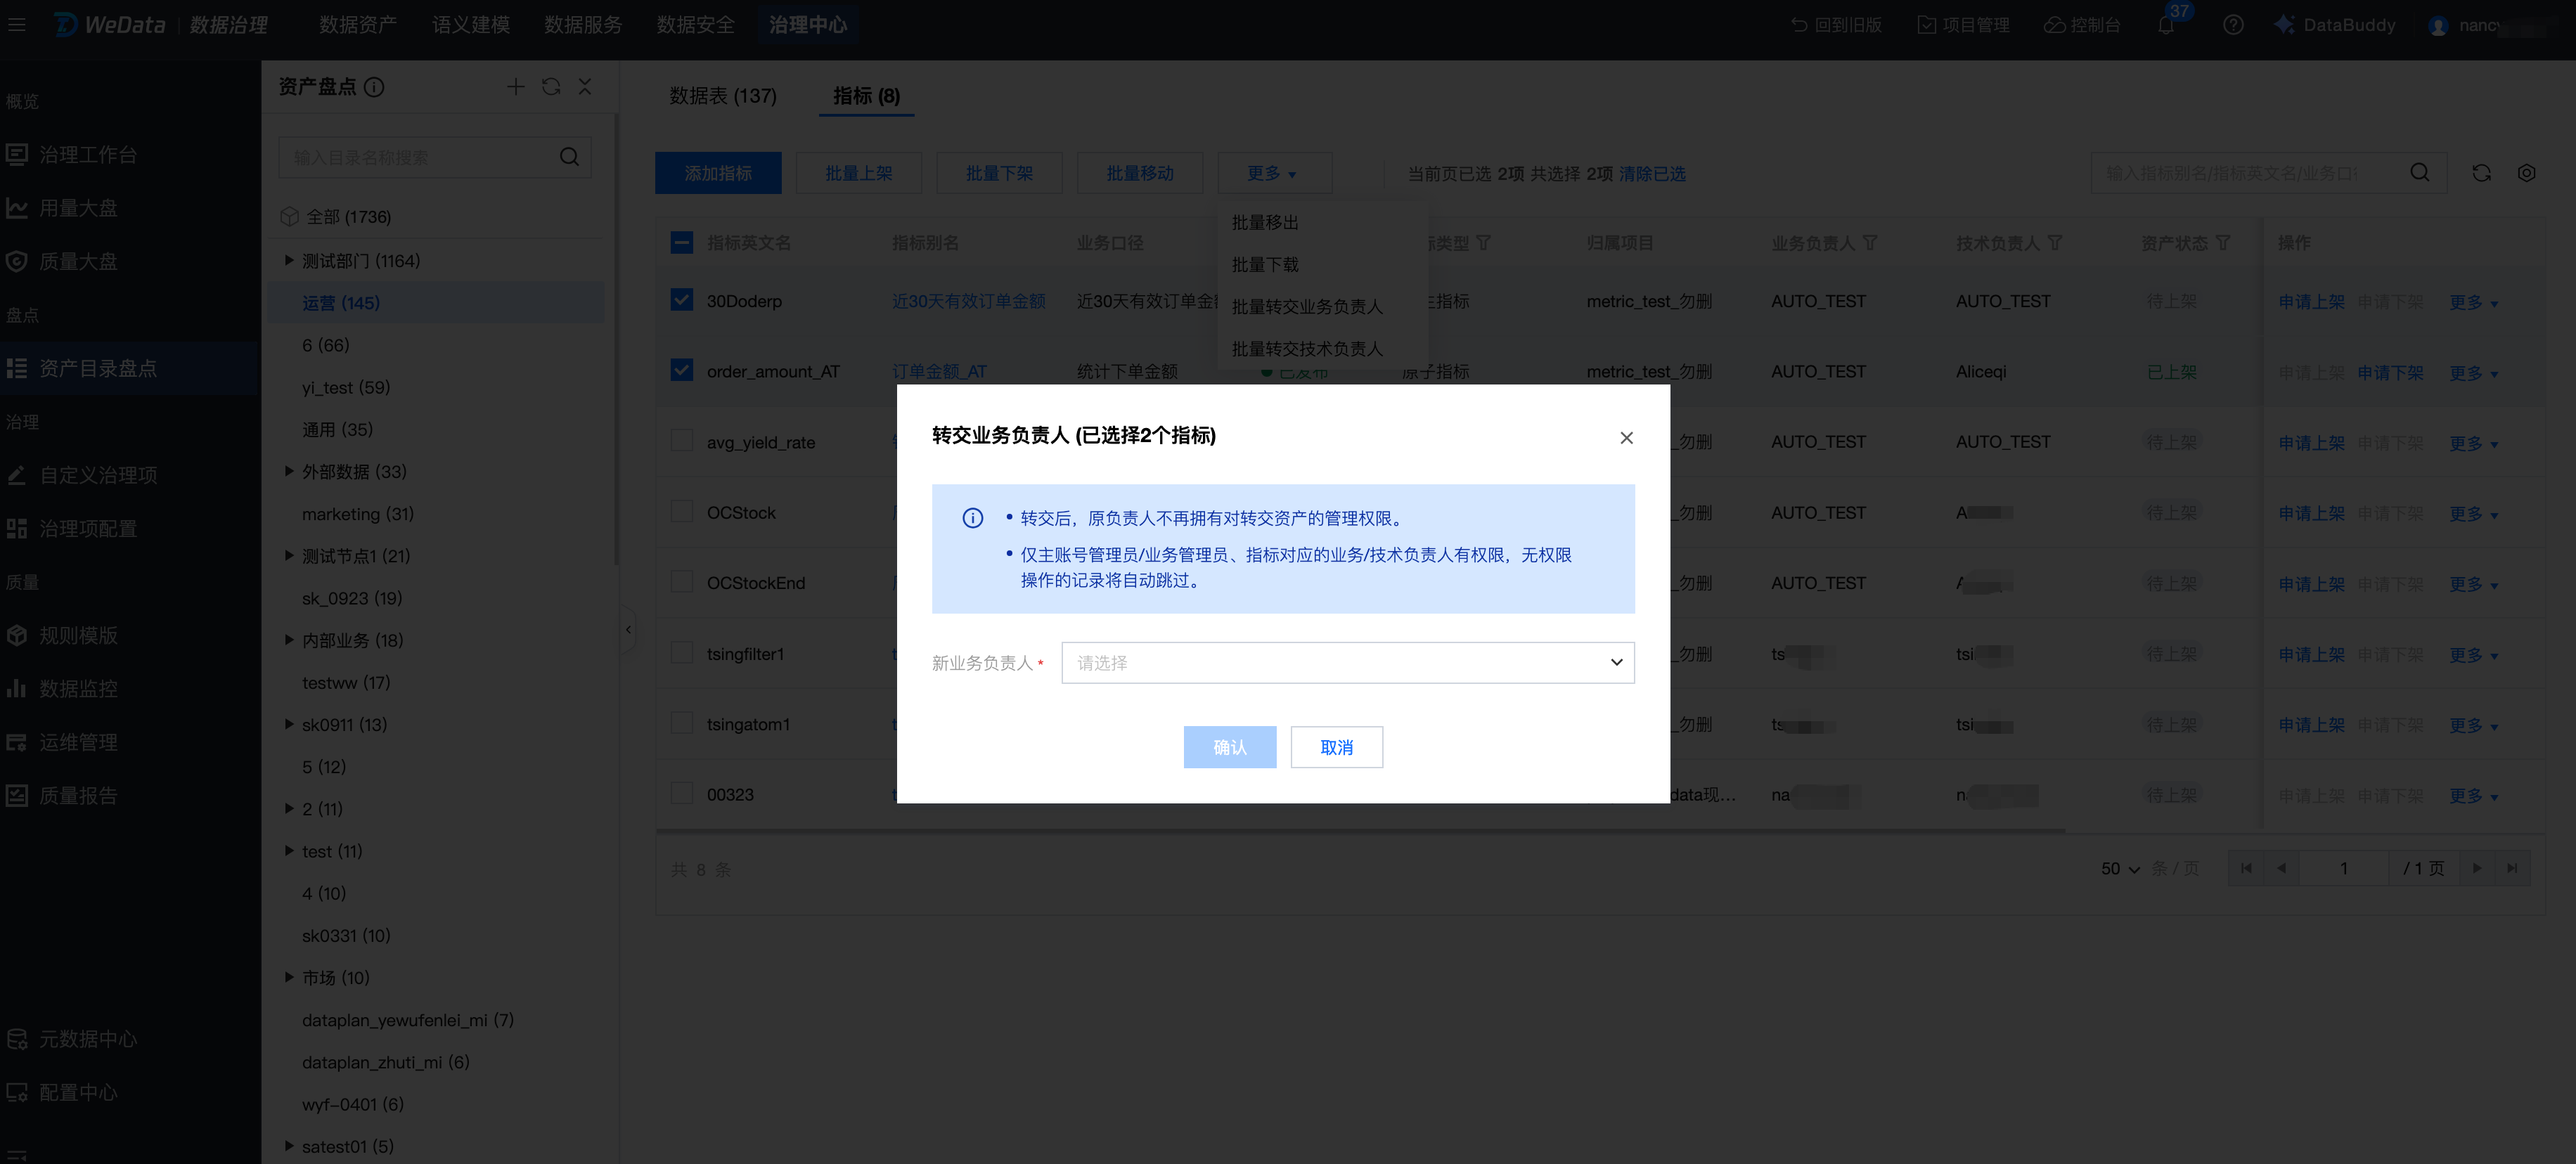This screenshot has height=1164, width=2576.
Task: Click the directory search magnifier icon
Action: tap(569, 157)
